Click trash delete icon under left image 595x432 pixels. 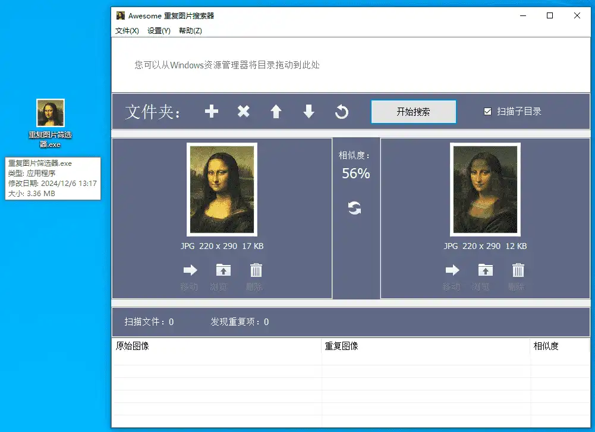pos(256,270)
